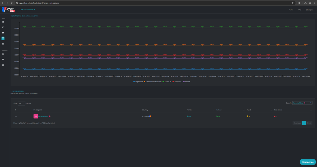Reload the page with the refresh button

coord(11,3)
